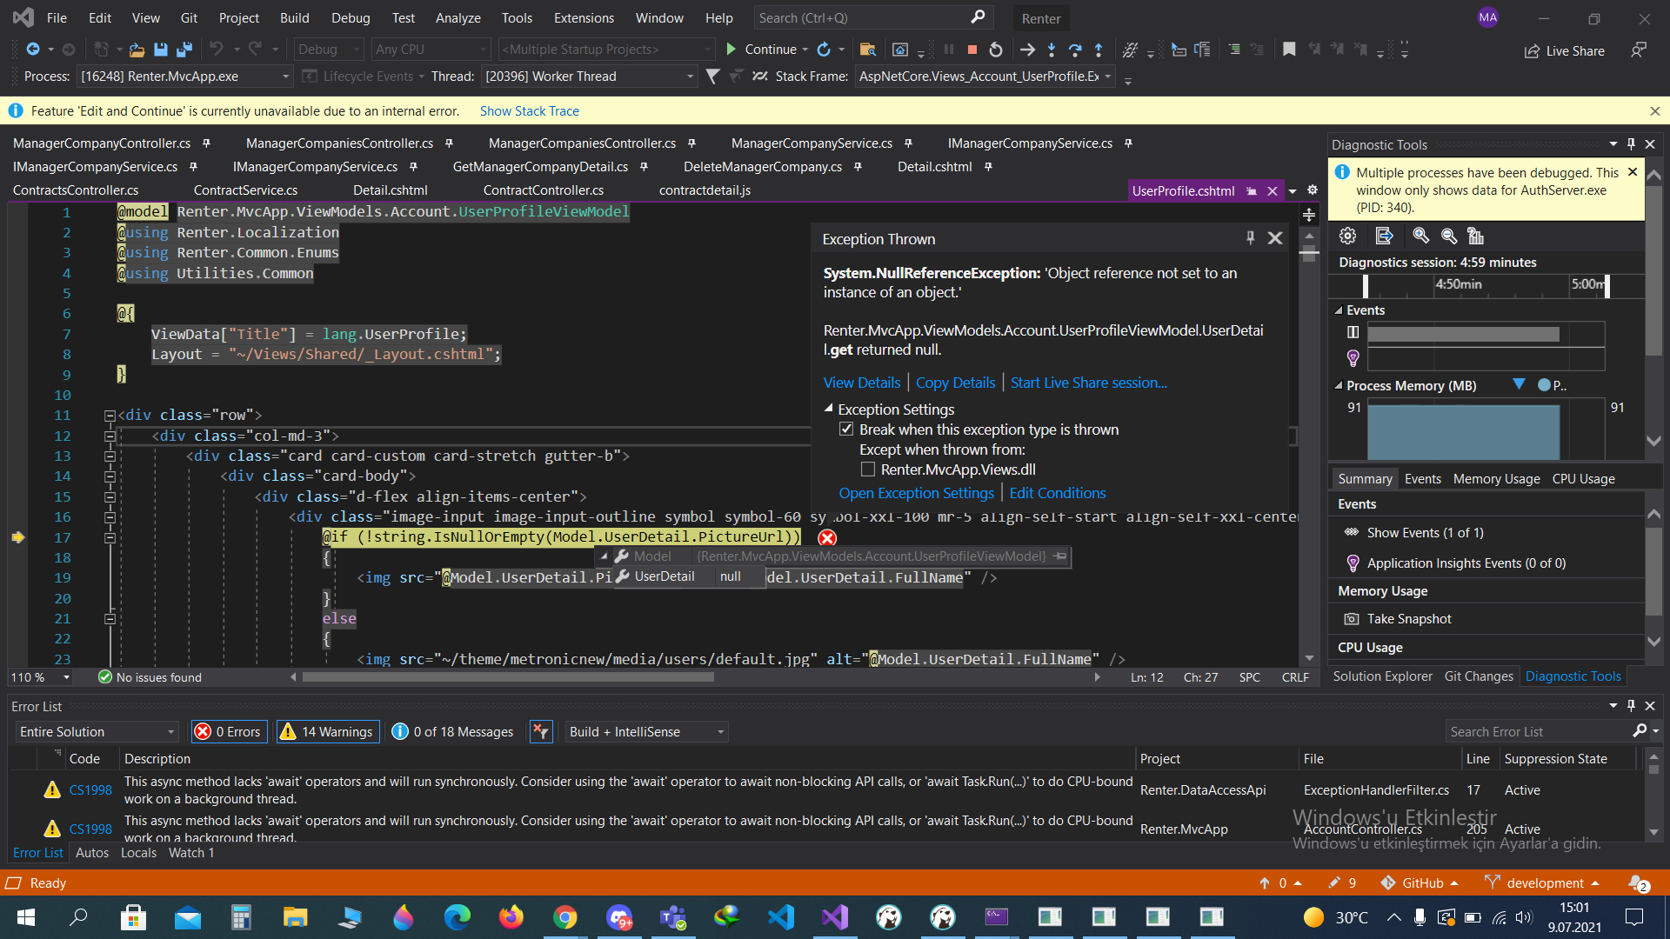
Task: Click the Restart debugging icon
Action: 996,50
